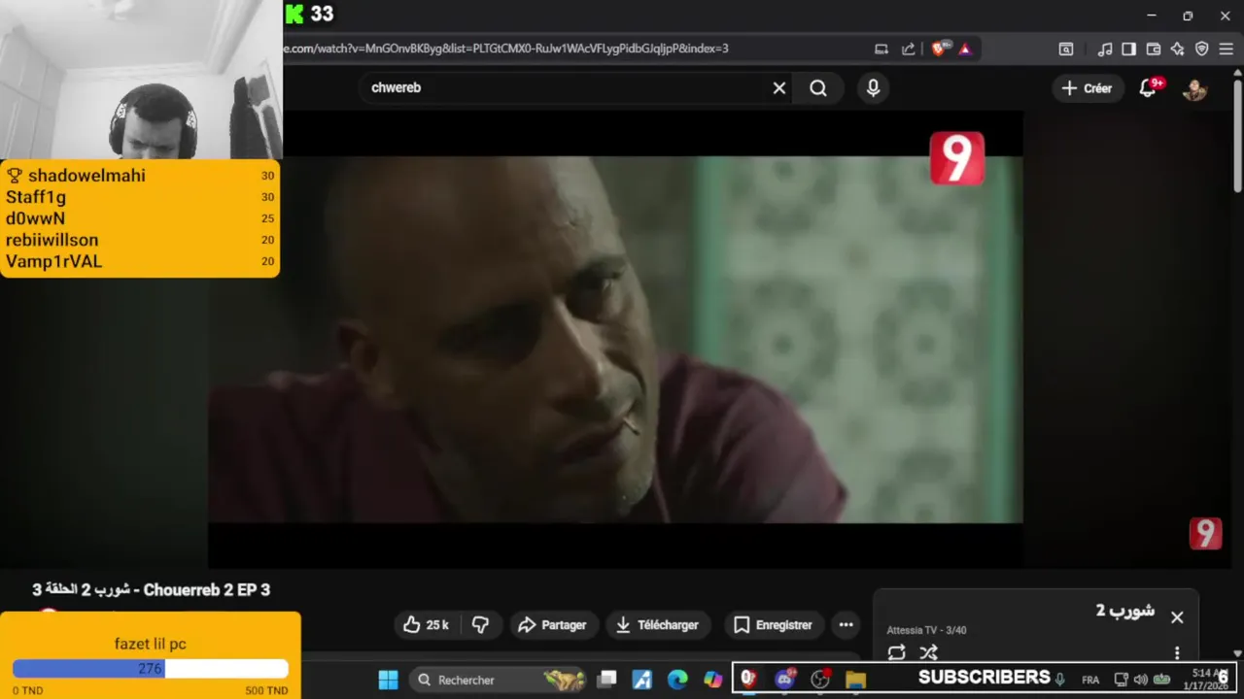Click d0wwN in the leaderboard overlay

click(x=35, y=218)
